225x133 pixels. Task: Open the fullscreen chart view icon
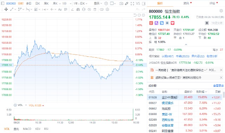[x=132, y=4]
